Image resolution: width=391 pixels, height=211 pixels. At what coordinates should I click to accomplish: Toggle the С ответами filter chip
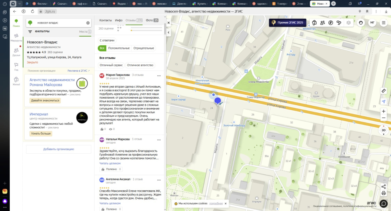coord(107,40)
